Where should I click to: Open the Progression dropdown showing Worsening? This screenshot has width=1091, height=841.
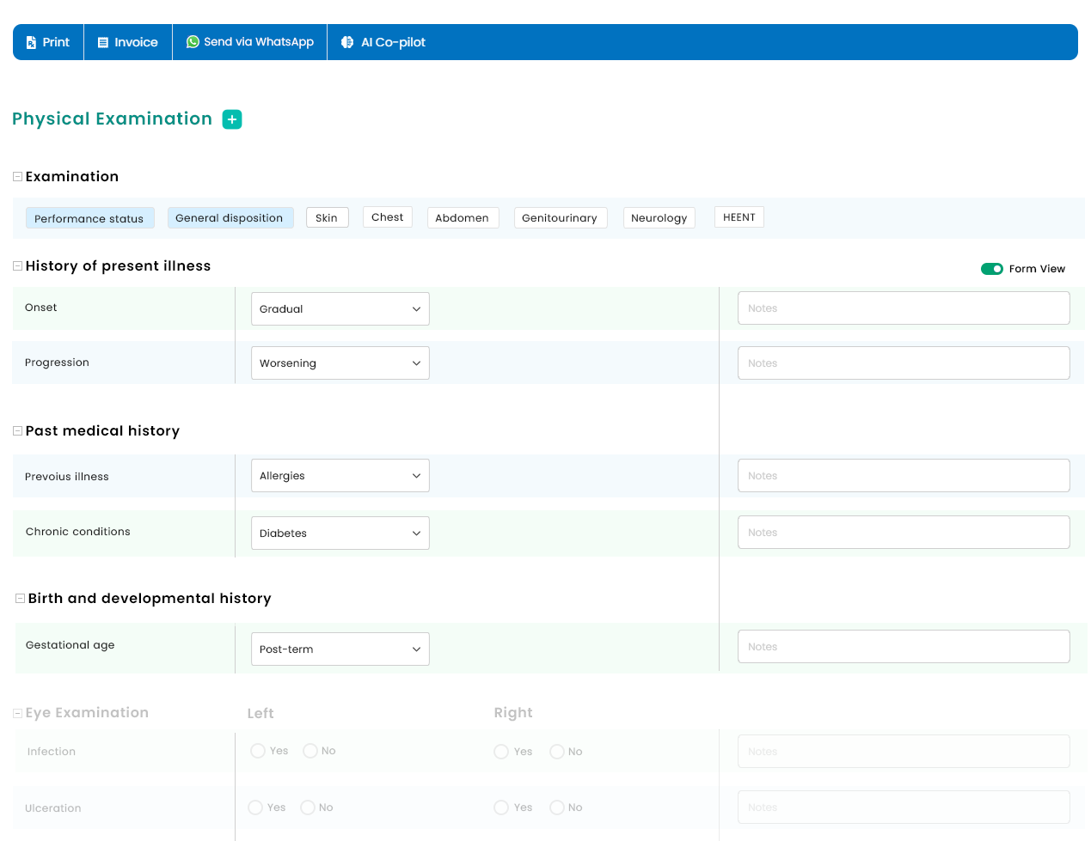coord(340,363)
